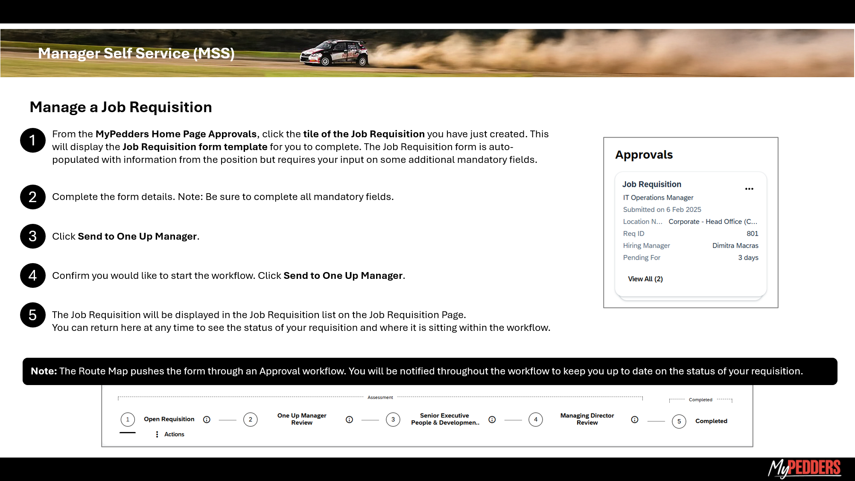The image size is (855, 481).
Task: Open the Job Requisition approval tile title
Action: (652, 184)
